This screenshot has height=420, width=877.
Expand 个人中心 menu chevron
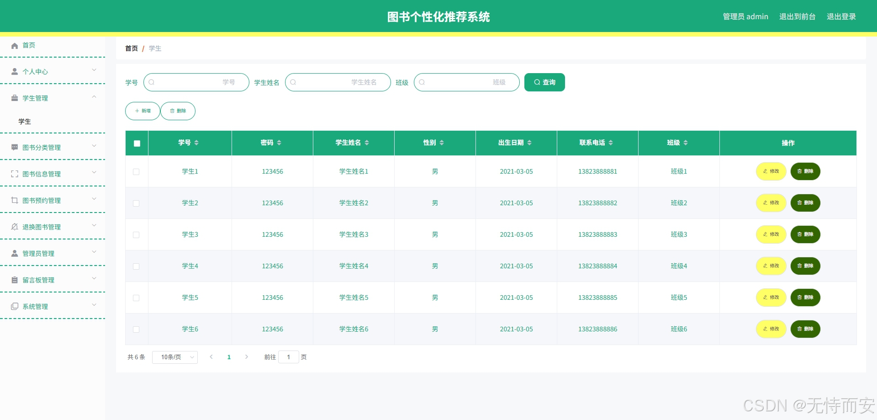pyautogui.click(x=94, y=70)
